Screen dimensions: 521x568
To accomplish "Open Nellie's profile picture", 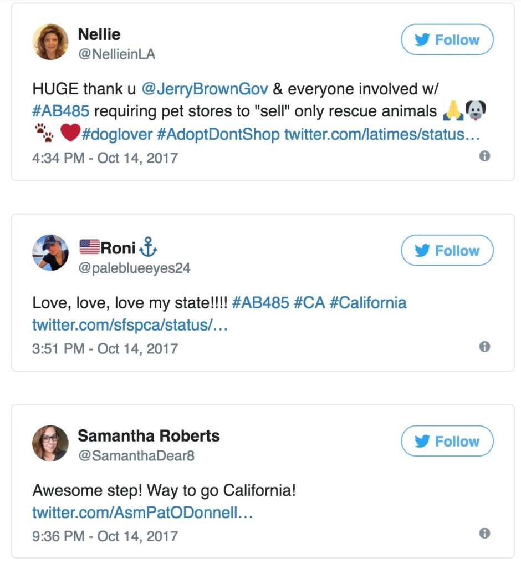I will [x=50, y=42].
